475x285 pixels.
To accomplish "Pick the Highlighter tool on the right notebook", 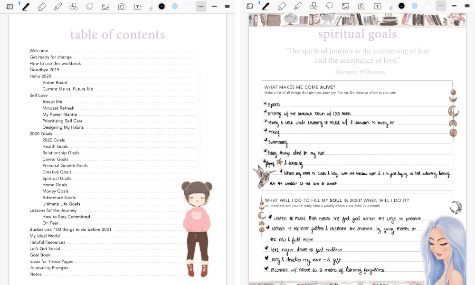I will 297,7.
